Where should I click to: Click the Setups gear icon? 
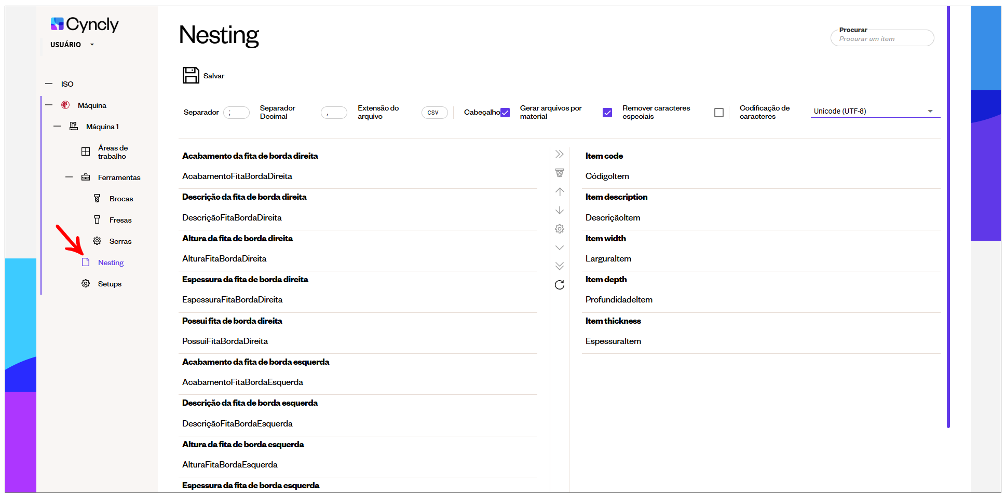tap(86, 283)
